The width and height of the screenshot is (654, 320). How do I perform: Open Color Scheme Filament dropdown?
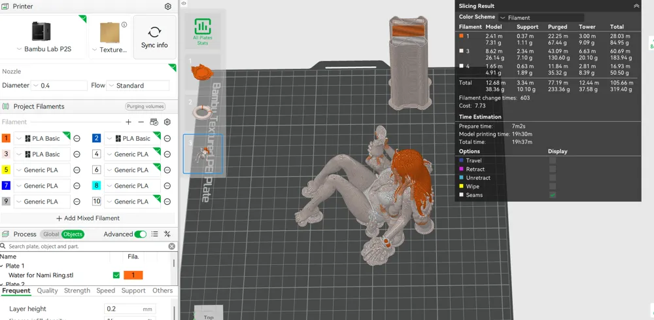541,18
